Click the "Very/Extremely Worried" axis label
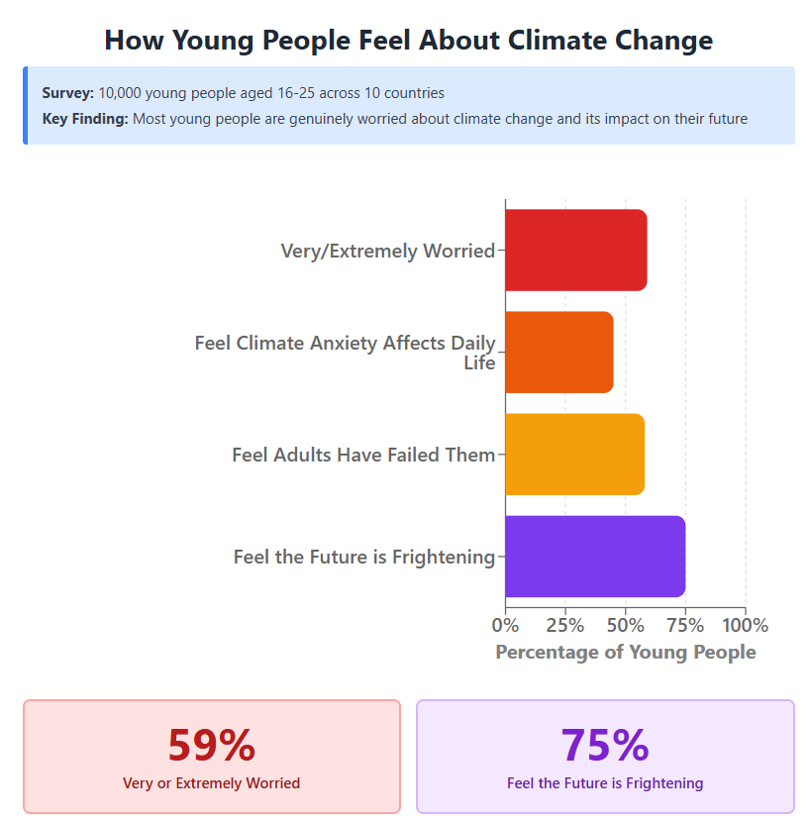The width and height of the screenshot is (811, 821). coord(387,251)
